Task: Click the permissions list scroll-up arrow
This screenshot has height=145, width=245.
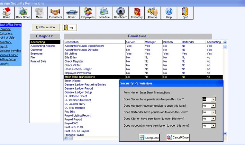Action: click(225, 42)
